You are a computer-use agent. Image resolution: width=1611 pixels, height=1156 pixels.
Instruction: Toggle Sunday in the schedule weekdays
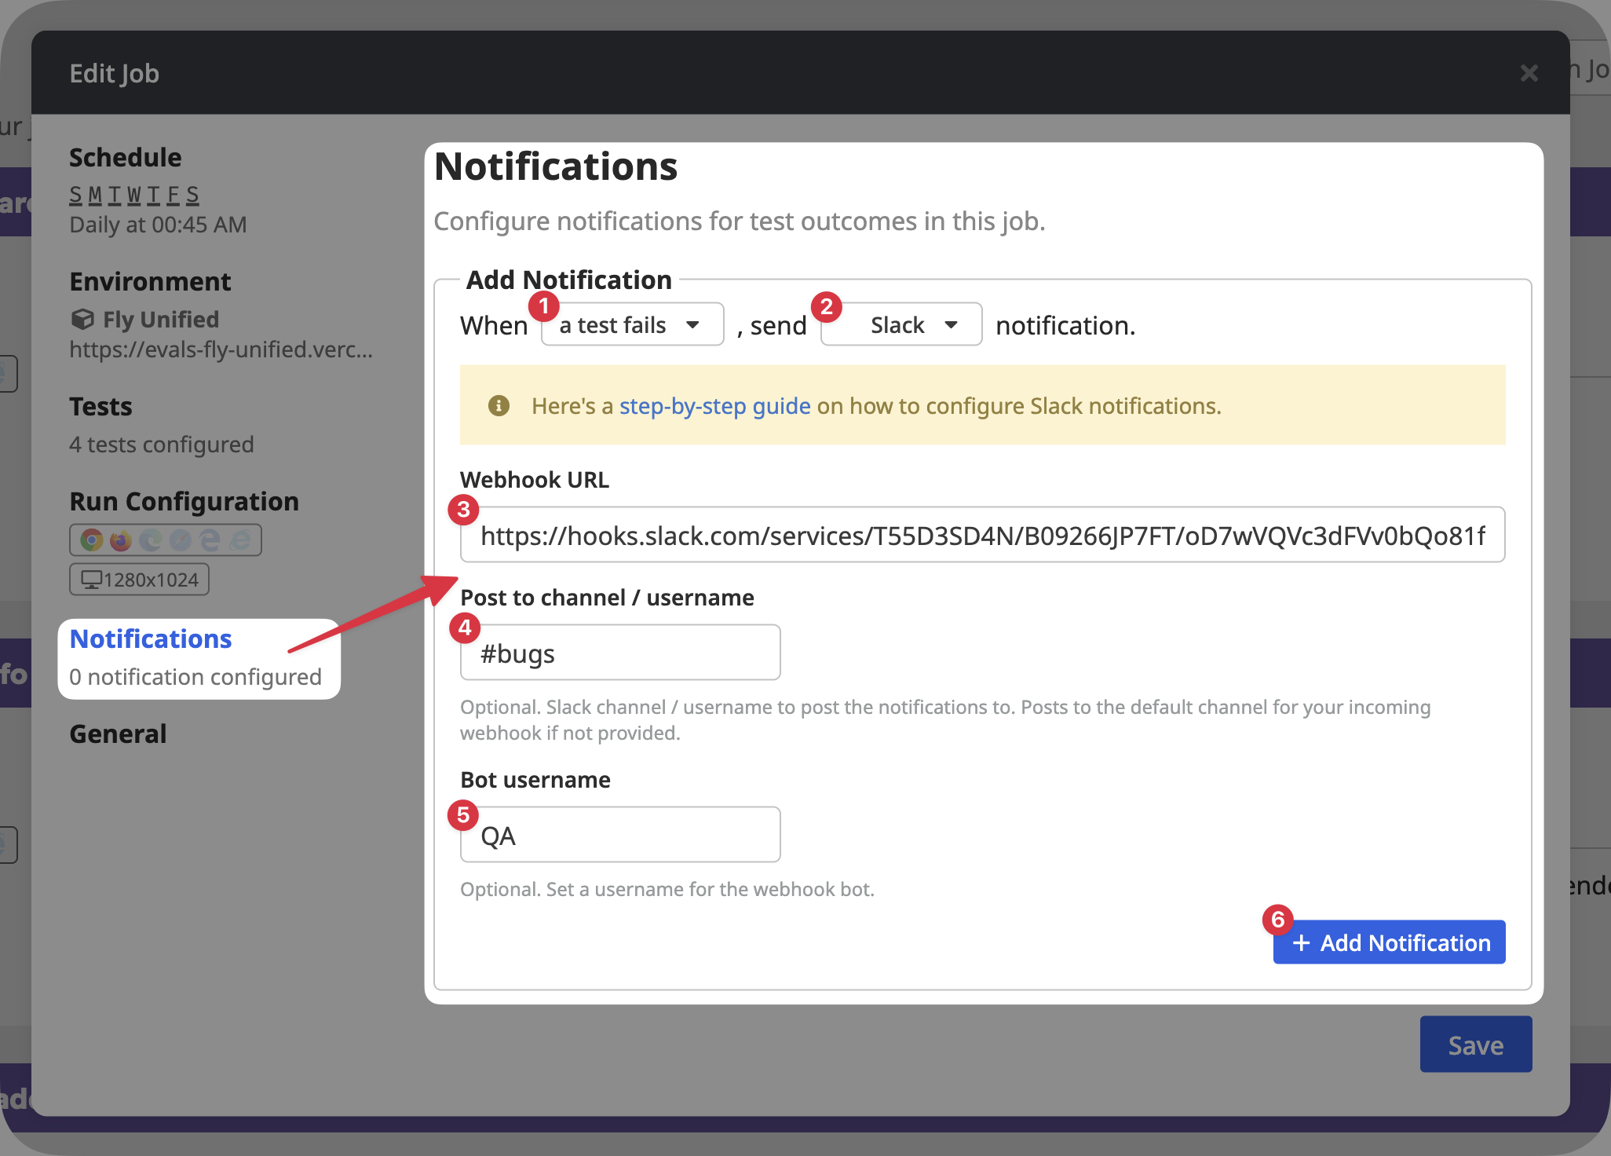pos(76,195)
